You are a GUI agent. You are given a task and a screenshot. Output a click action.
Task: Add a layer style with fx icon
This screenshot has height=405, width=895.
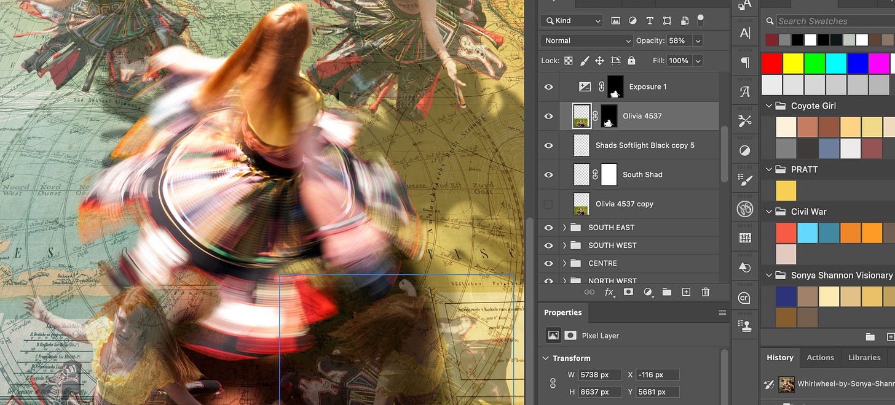click(x=609, y=292)
